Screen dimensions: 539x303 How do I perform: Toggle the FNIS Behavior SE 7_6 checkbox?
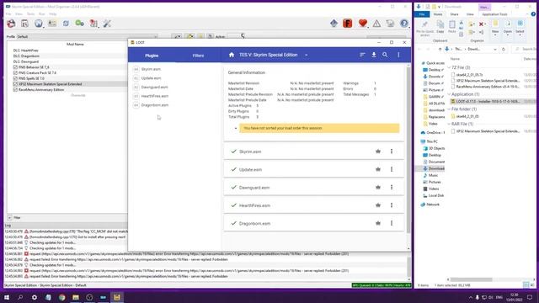(x=15, y=67)
